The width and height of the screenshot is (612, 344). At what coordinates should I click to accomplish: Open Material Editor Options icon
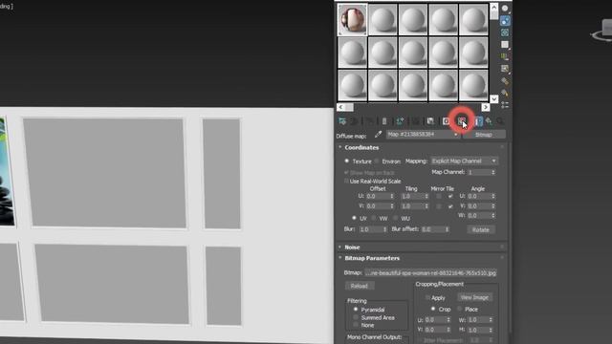point(505,81)
